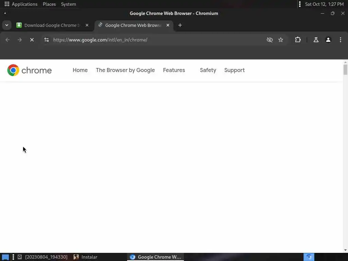Screen dimensions: 348x261
Task: Close the Google Chrome Web Browser tab
Action: click(x=168, y=25)
